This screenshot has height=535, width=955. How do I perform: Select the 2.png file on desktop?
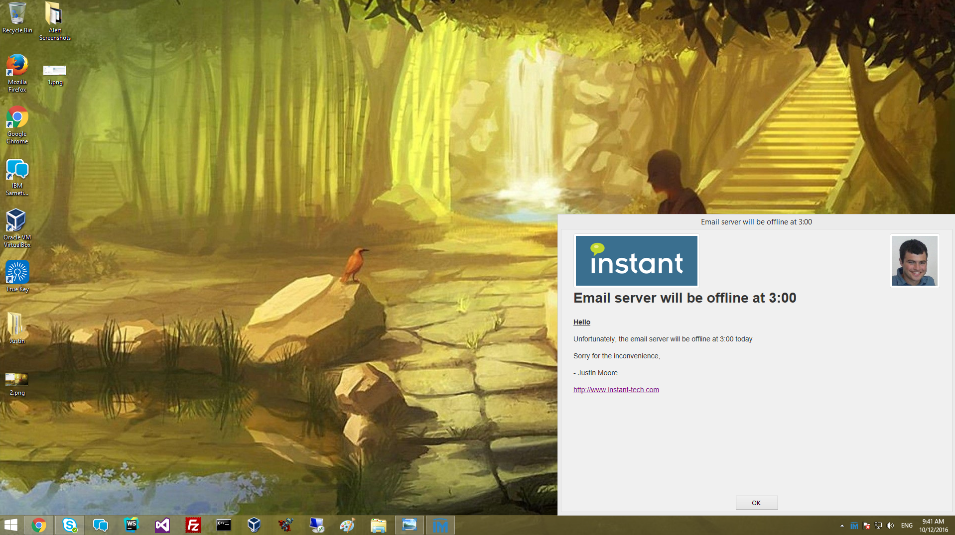pyautogui.click(x=17, y=384)
